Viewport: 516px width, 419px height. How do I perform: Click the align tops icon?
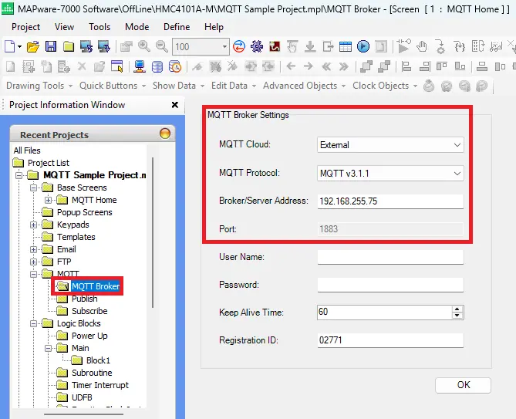442,66
